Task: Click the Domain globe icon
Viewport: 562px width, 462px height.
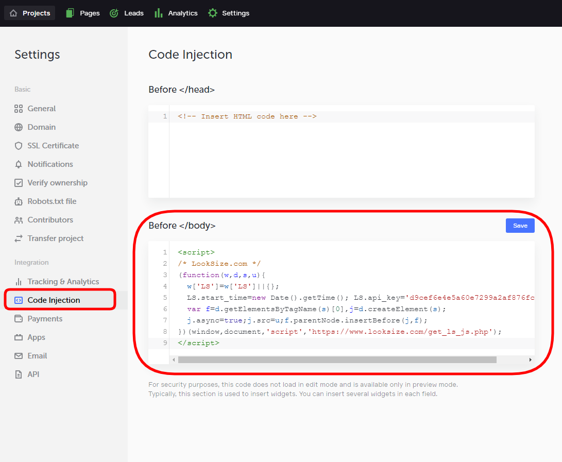Action: (x=18, y=127)
